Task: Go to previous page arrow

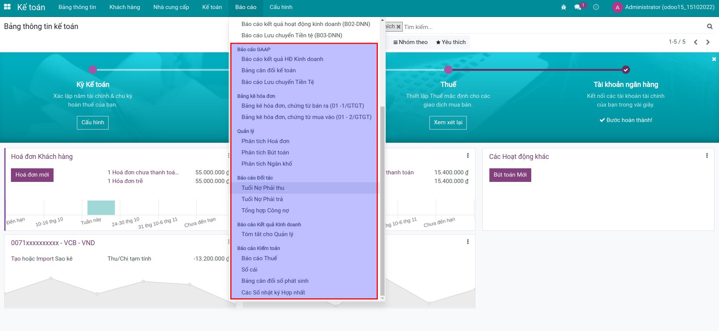Action: click(x=696, y=42)
